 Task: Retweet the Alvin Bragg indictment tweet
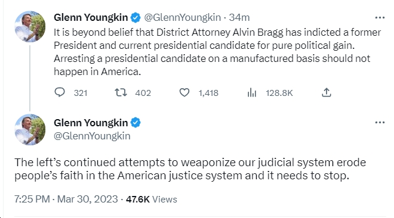[x=121, y=92]
